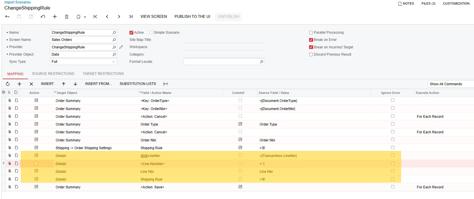
Task: Click the row expander arrow beside <Line Number> row
Action: pyautogui.click(x=3, y=163)
